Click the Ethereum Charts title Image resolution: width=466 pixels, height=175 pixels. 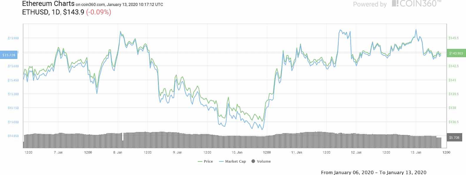click(48, 4)
